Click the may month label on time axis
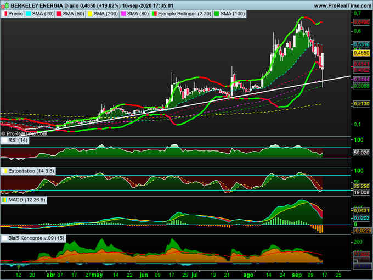The image size is (373, 280). (x=97, y=275)
